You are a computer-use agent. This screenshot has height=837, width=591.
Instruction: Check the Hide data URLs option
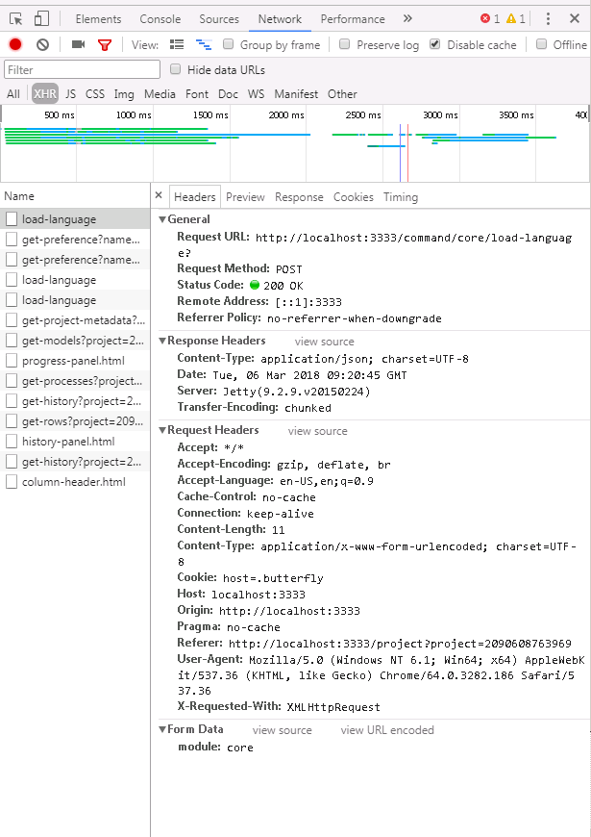(x=175, y=69)
